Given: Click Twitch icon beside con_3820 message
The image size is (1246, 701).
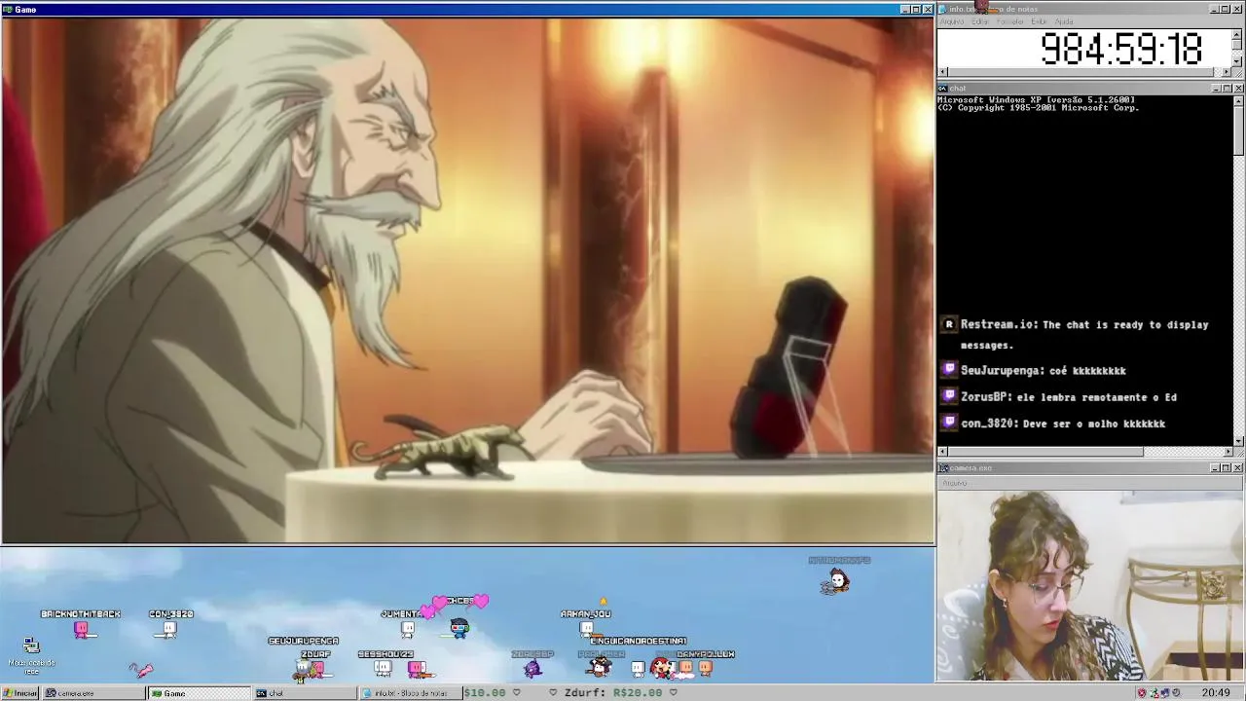Looking at the screenshot, I should (949, 423).
